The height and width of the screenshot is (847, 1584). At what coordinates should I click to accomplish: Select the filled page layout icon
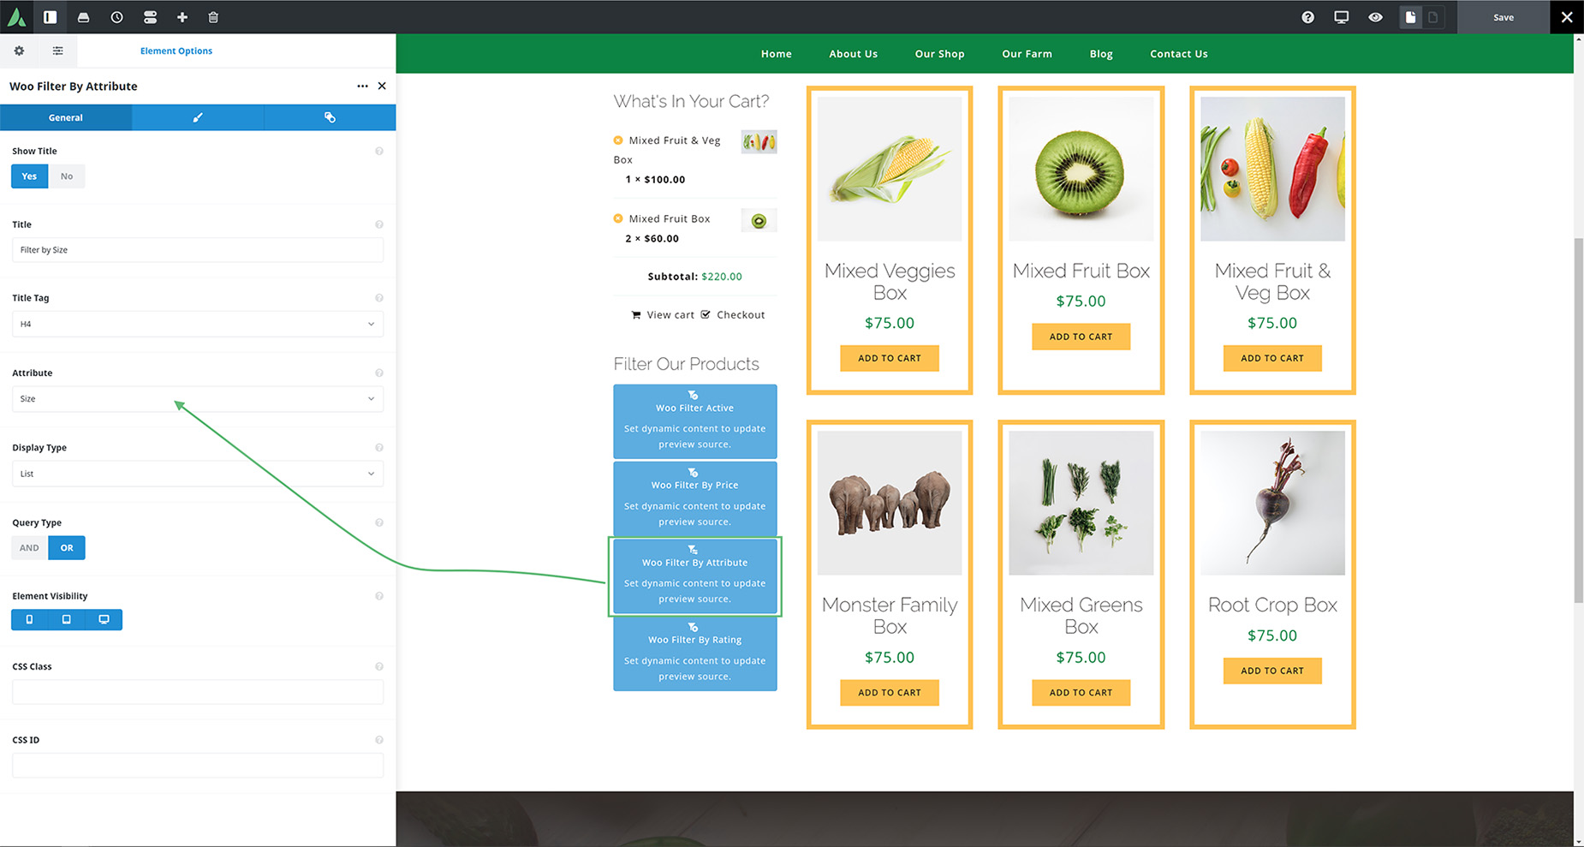point(1410,17)
